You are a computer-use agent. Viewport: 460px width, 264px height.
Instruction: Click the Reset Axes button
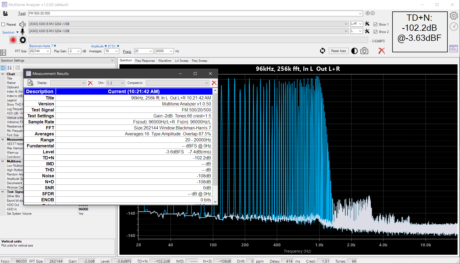[x=339, y=51]
